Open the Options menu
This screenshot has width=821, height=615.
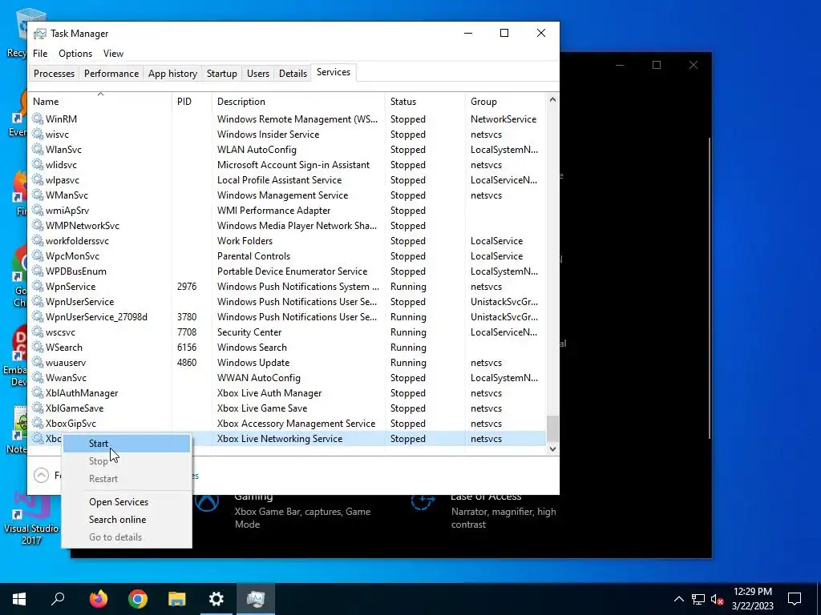tap(75, 54)
